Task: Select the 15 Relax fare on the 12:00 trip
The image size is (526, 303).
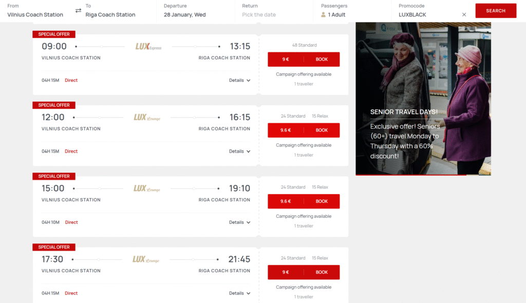Action: 320,116
